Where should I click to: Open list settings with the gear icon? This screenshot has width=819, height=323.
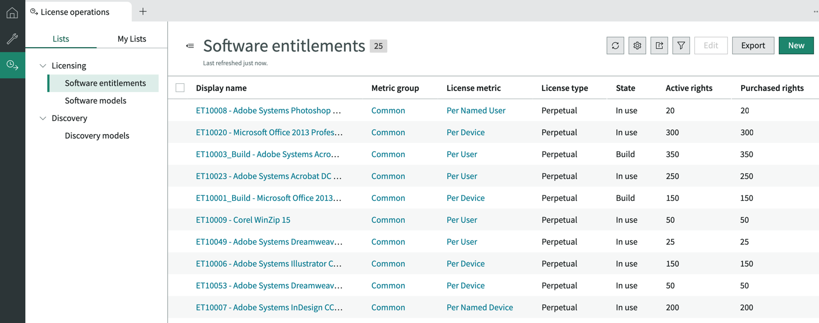coord(637,45)
